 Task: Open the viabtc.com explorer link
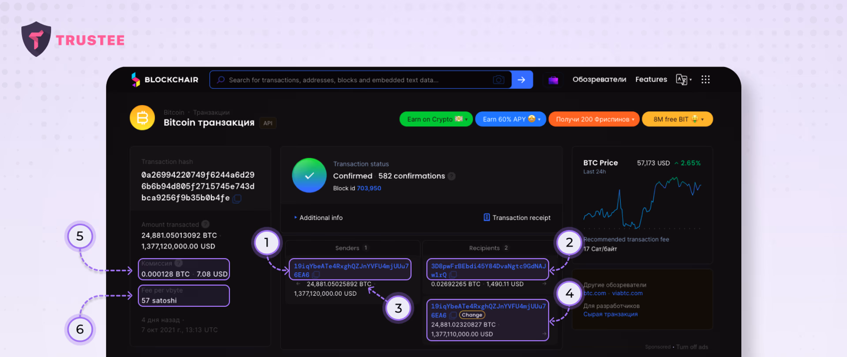pos(627,293)
